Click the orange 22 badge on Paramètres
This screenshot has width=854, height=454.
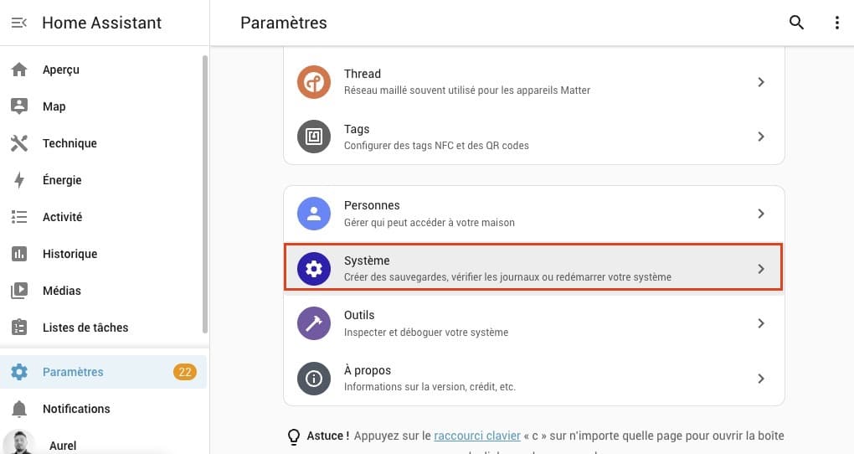point(185,372)
